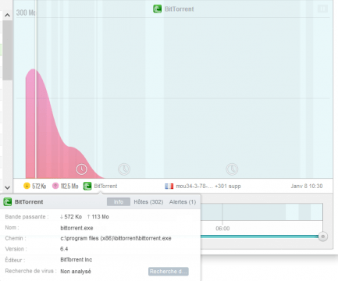Click the white clock marker on the pink graph
The image size is (338, 281).
click(81, 169)
